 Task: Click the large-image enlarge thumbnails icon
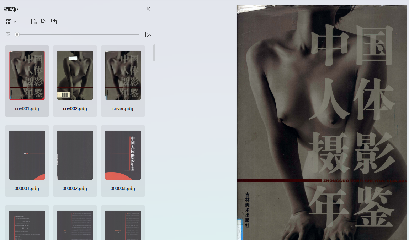148,34
